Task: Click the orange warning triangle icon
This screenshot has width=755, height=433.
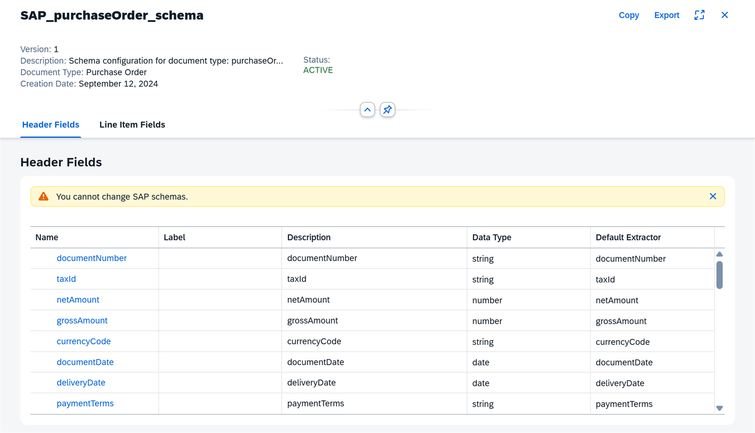Action: (43, 196)
